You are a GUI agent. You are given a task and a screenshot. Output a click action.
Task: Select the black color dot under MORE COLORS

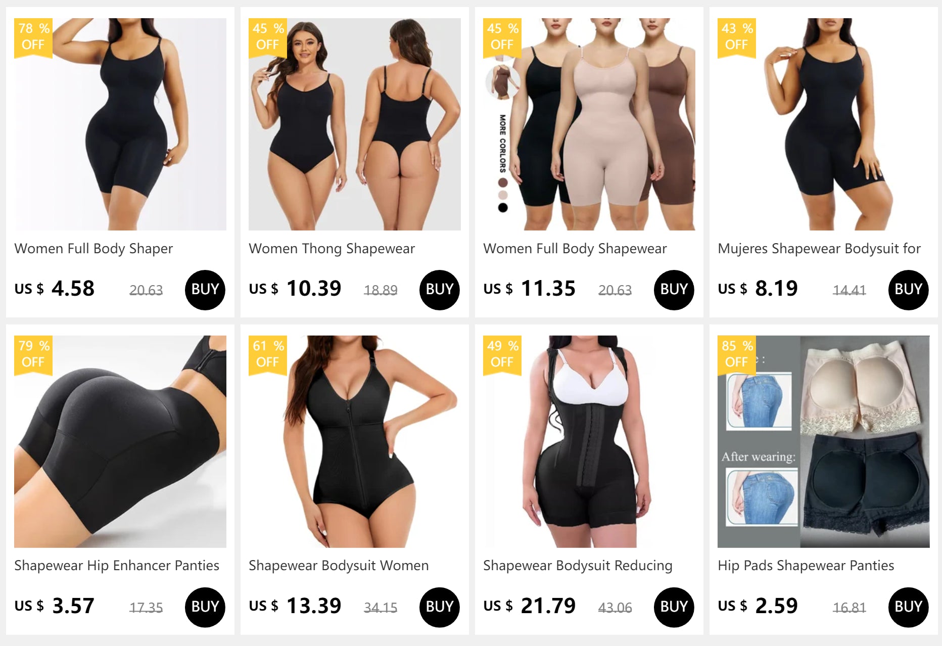[x=503, y=207]
